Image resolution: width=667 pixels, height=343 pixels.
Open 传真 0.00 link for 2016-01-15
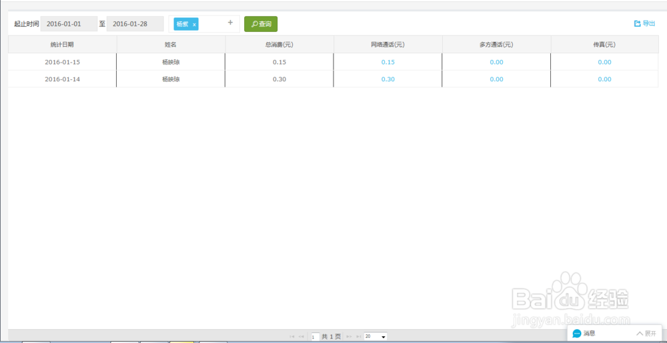tap(604, 62)
